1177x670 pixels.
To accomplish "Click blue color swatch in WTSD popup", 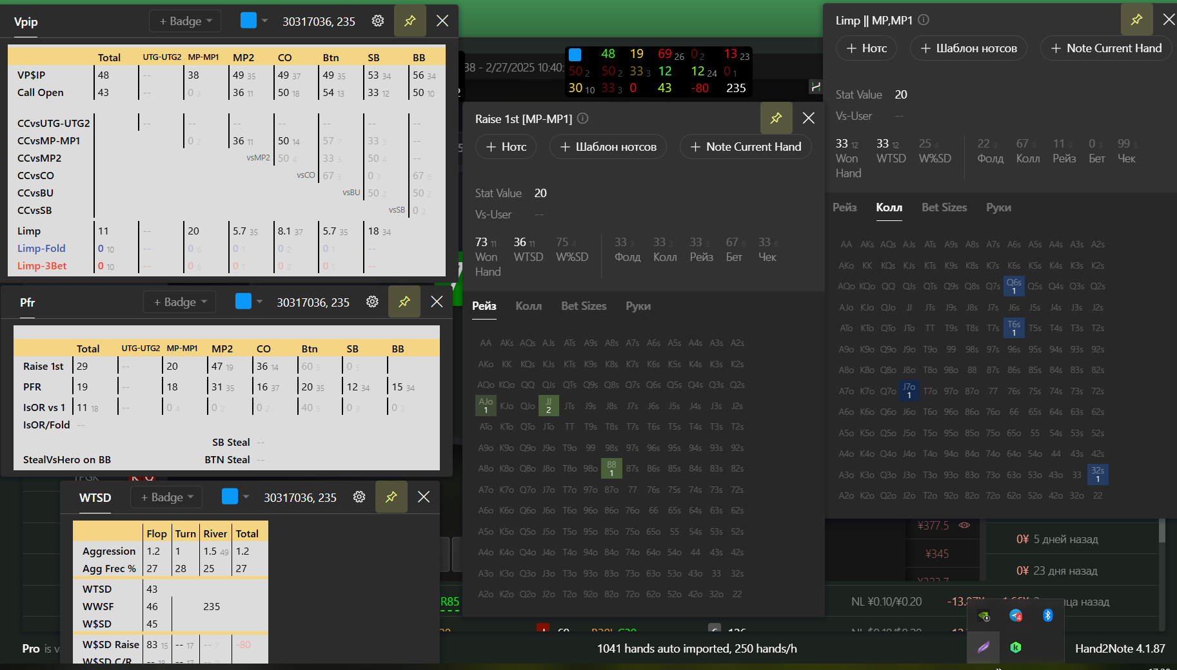I will [x=230, y=496].
